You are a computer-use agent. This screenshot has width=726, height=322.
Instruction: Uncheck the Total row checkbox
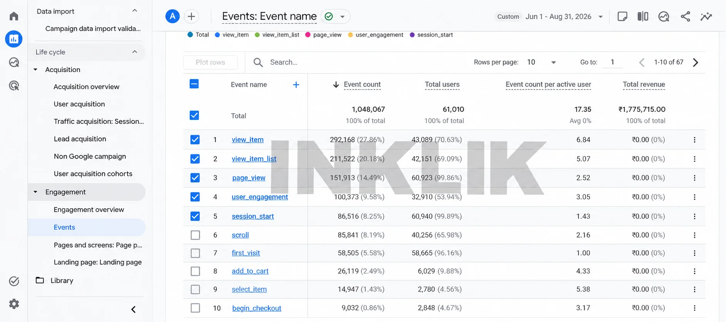(194, 115)
